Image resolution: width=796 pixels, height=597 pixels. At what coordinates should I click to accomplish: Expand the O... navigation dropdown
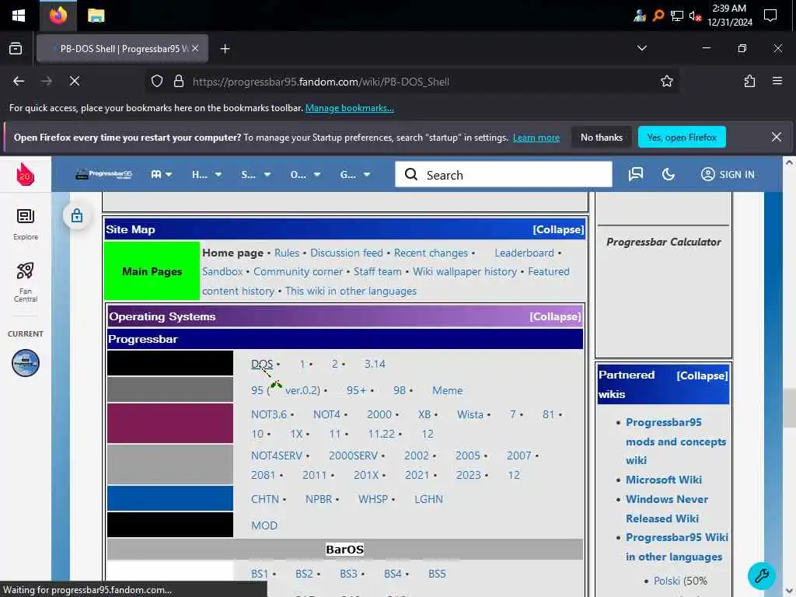[x=305, y=175]
